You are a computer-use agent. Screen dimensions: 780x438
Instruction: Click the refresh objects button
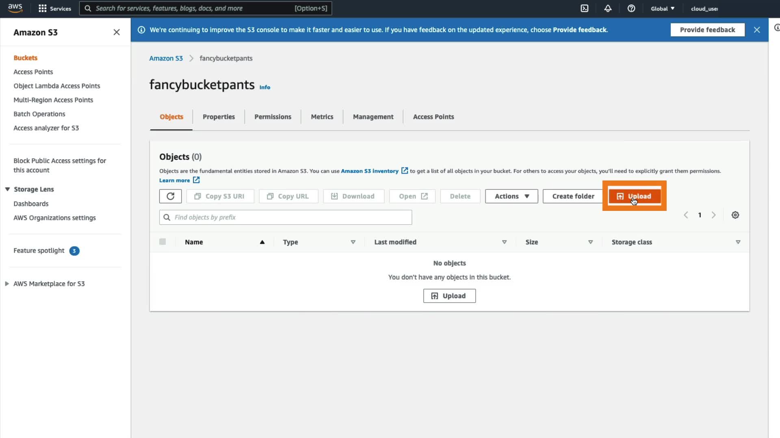(x=170, y=196)
